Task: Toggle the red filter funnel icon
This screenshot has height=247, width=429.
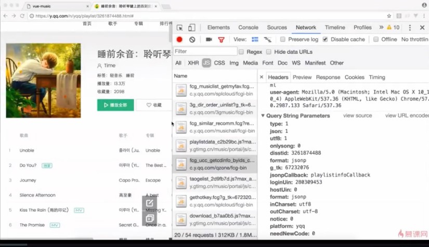Action: click(x=222, y=40)
